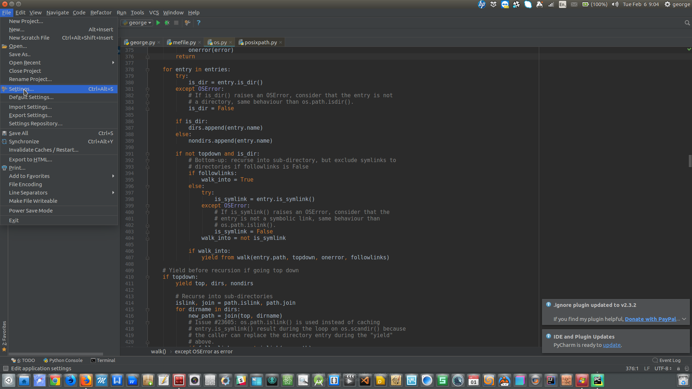Open the Event Log
The width and height of the screenshot is (692, 389).
tap(670, 360)
